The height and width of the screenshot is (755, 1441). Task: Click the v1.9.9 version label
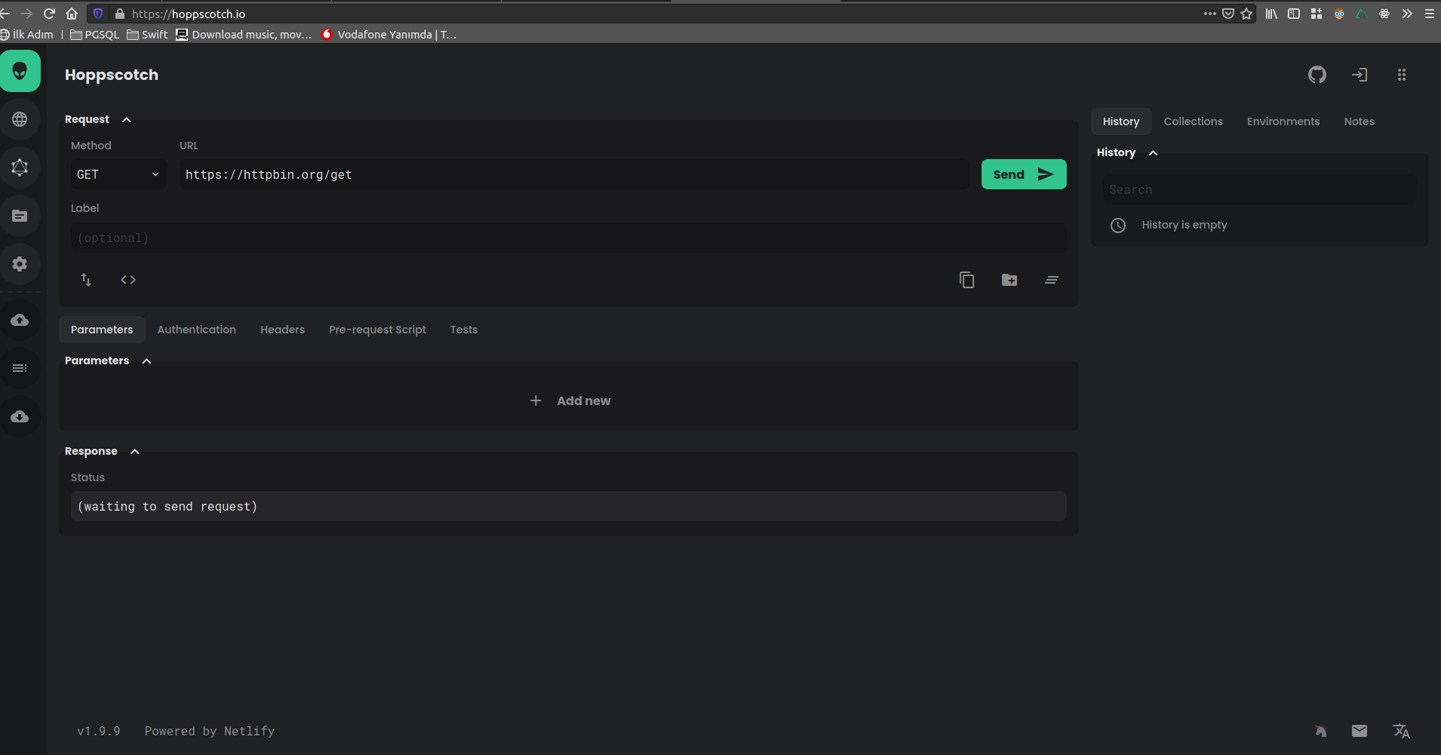click(98, 731)
